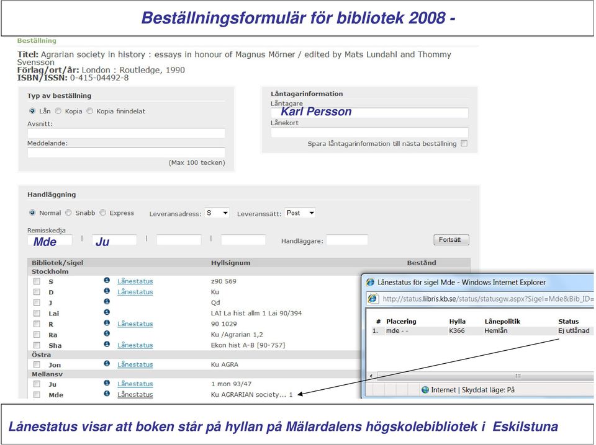Click the Ej utlånad status cell

(x=574, y=330)
